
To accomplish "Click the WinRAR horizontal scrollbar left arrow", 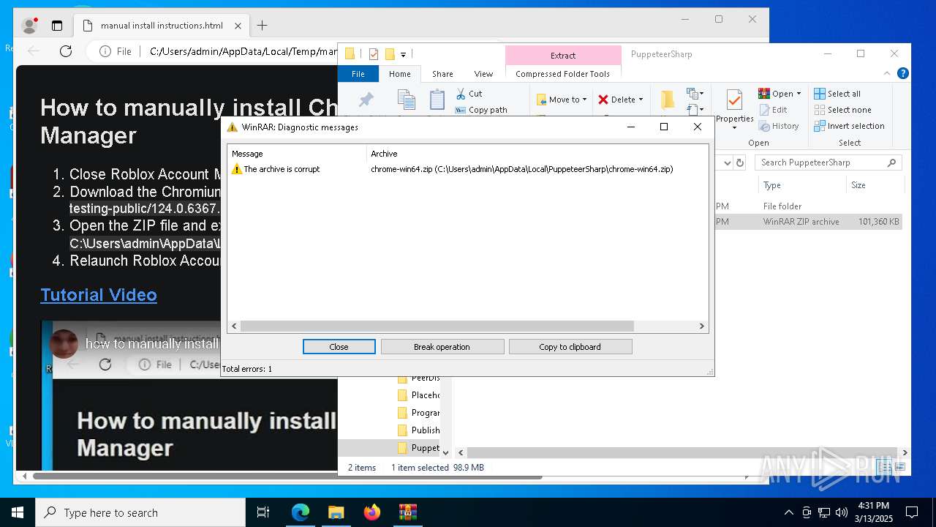I will [x=234, y=326].
